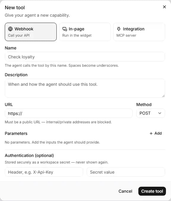171x201 pixels.
Task: Close the New tool dialog with X
Action: [x=164, y=7]
